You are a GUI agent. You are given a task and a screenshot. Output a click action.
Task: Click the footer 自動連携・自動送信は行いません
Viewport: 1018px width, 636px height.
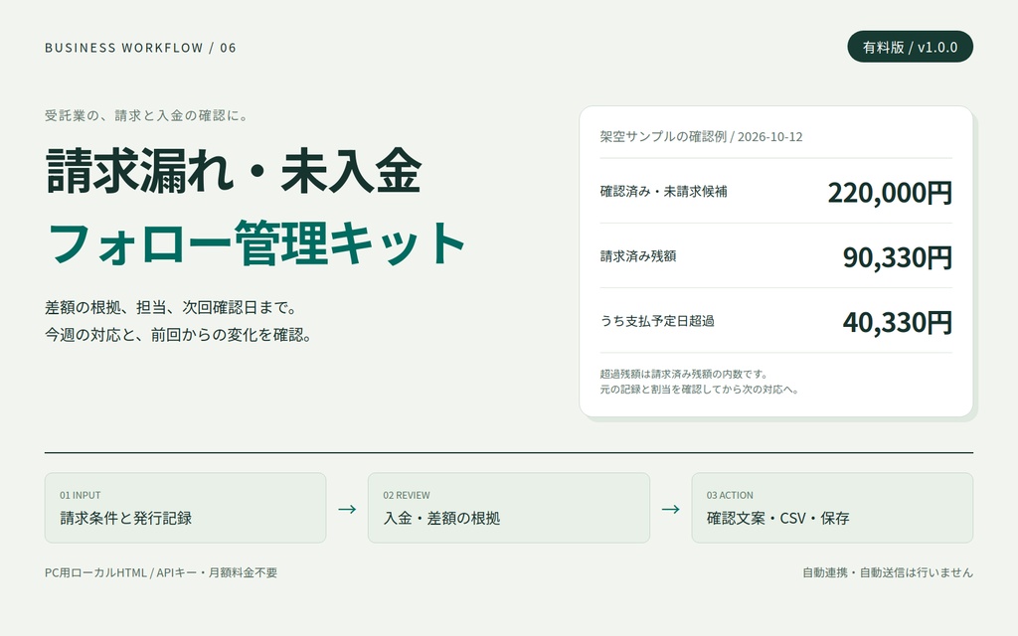tap(888, 572)
